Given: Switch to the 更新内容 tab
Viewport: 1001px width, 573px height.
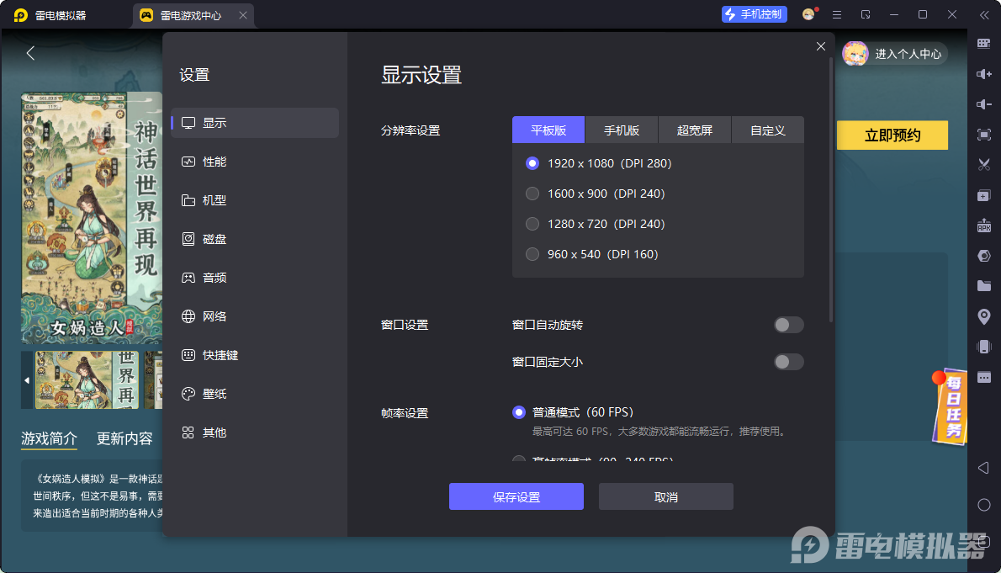Looking at the screenshot, I should click(x=124, y=438).
